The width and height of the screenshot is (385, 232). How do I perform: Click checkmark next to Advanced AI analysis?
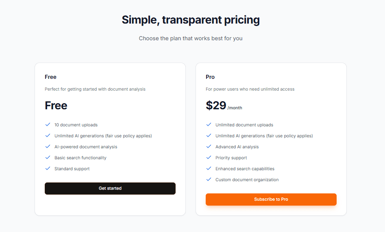point(209,147)
